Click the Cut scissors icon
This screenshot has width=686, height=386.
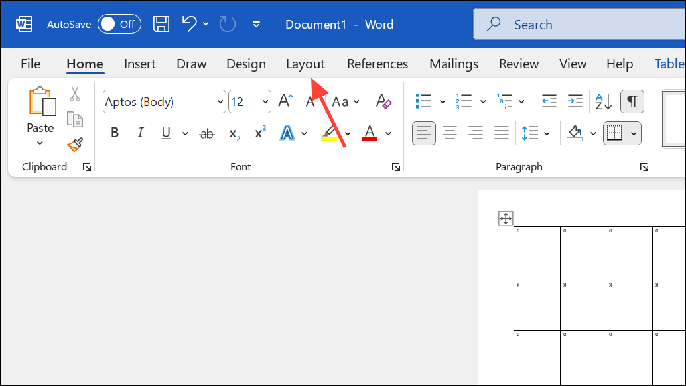75,94
